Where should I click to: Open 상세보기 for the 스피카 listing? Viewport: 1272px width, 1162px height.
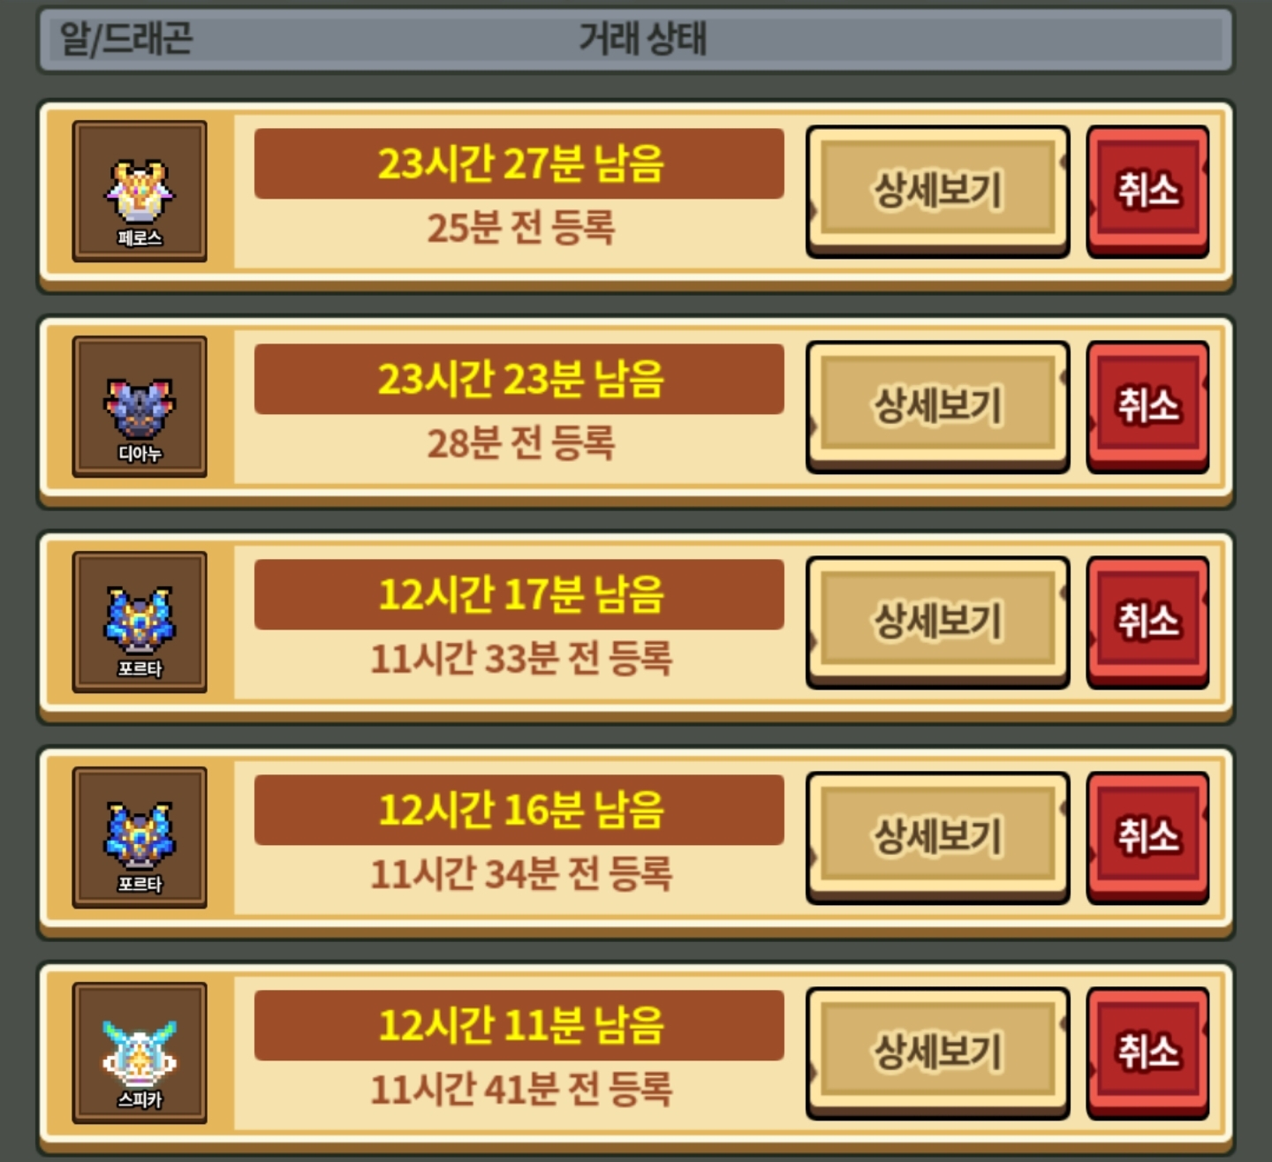(x=938, y=1053)
